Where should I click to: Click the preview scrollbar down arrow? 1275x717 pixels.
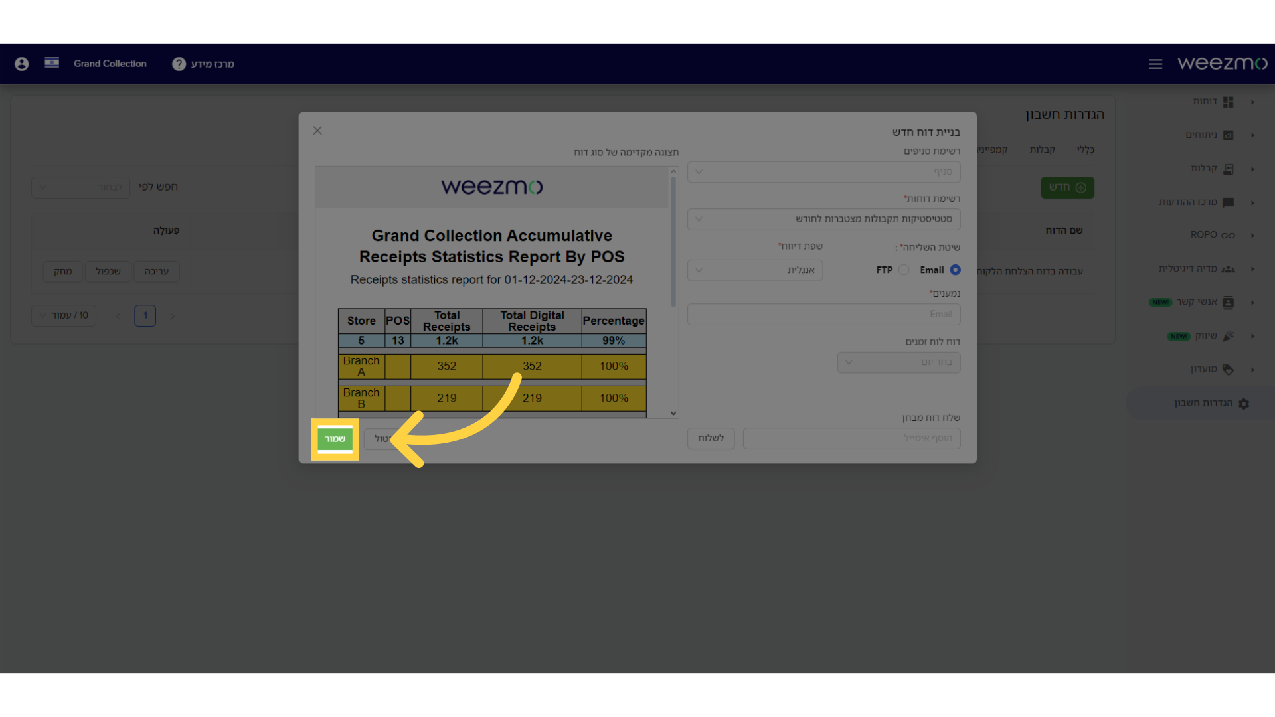click(673, 413)
